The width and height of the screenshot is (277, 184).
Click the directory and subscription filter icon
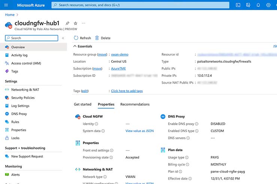(248, 5)
